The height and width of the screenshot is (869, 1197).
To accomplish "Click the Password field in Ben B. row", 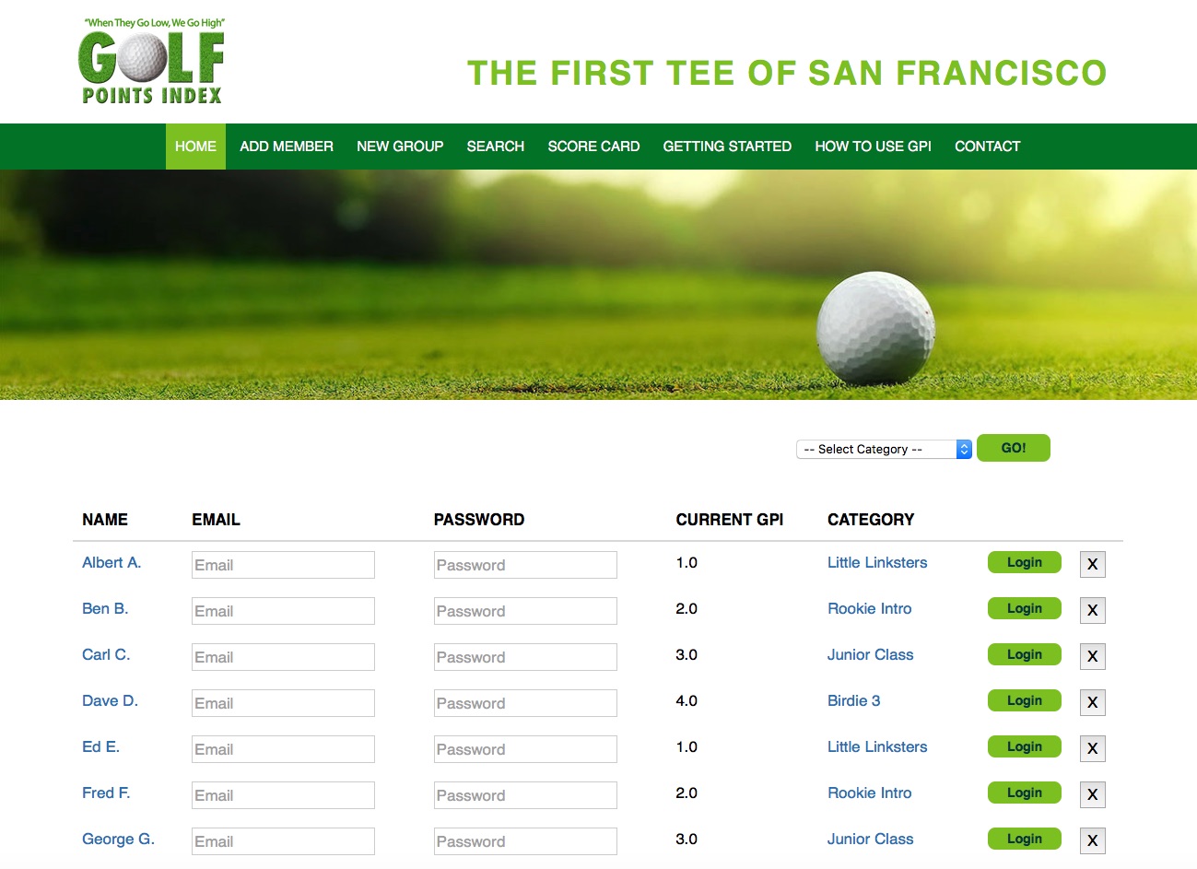I will click(x=525, y=611).
